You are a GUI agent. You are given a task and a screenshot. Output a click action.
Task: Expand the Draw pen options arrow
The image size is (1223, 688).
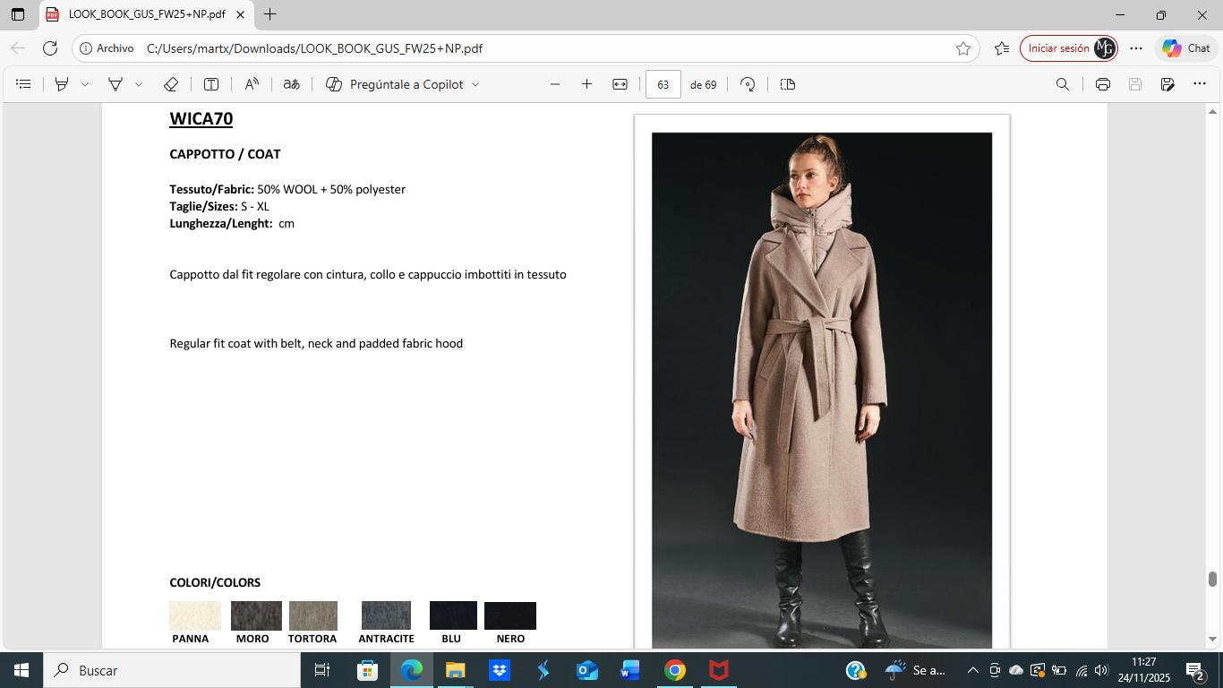coord(139,84)
